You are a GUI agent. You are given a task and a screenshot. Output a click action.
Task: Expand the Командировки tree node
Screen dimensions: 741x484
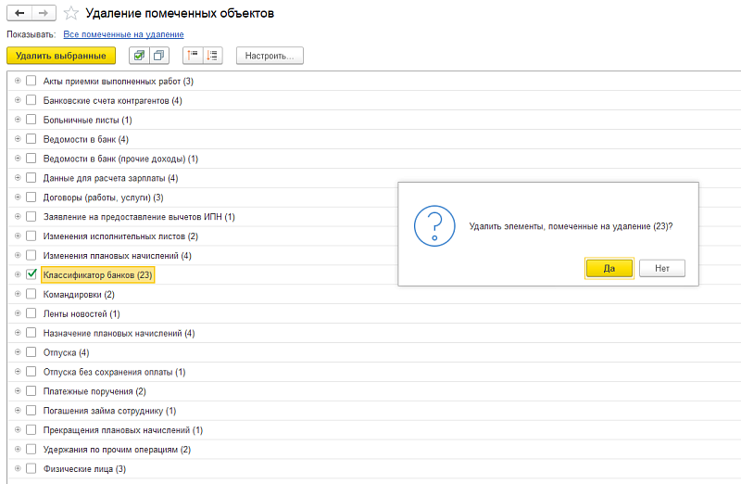click(18, 294)
